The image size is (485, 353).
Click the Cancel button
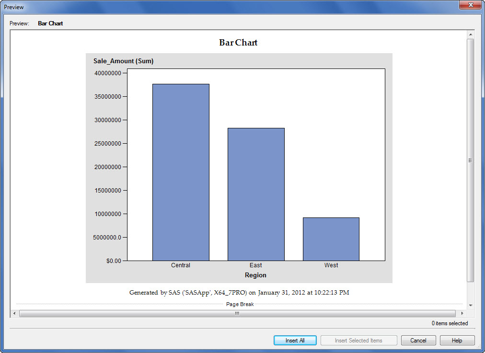pyautogui.click(x=418, y=341)
